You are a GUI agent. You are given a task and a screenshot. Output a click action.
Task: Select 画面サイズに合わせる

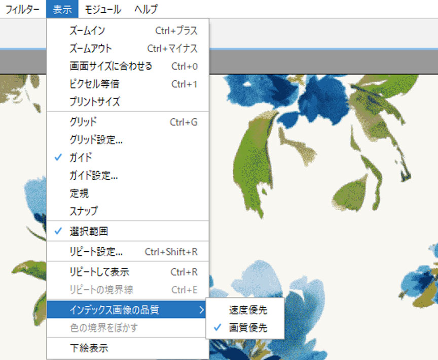[128, 67]
